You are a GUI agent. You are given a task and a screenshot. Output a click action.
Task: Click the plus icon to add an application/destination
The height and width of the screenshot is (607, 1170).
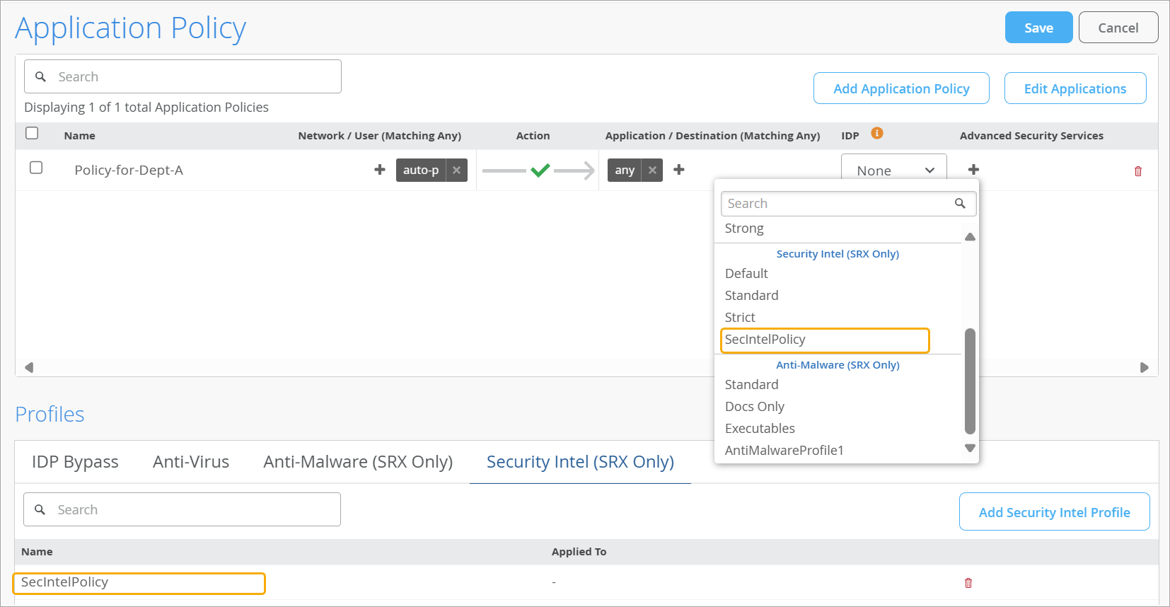coord(679,170)
